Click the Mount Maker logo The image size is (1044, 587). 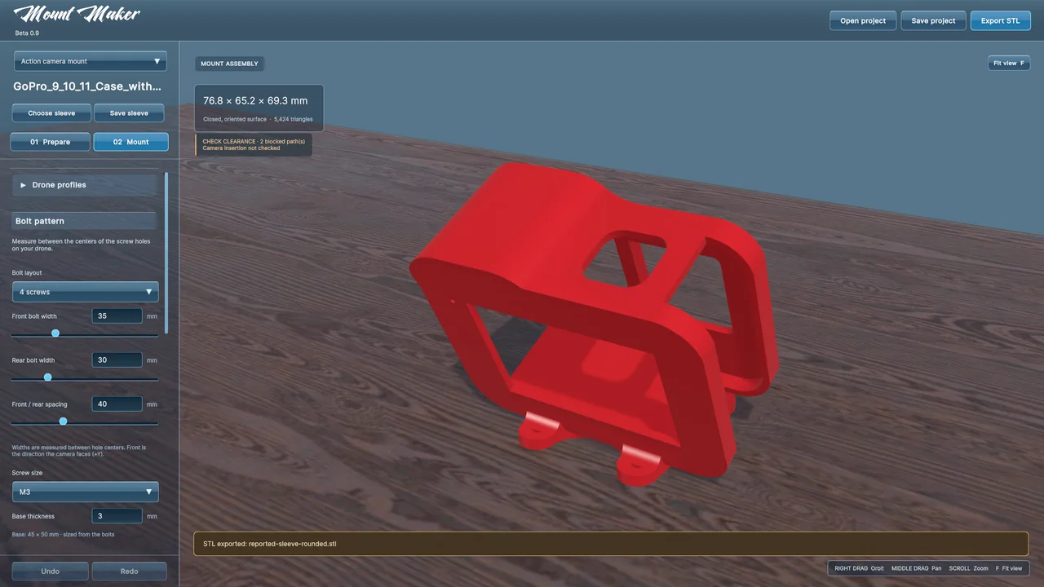coord(77,15)
